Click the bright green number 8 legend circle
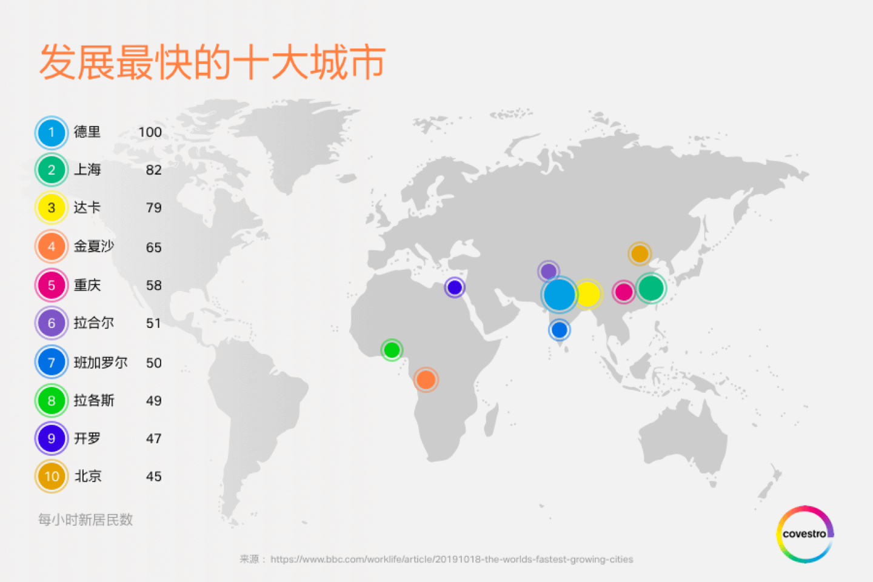This screenshot has width=873, height=582. [x=52, y=401]
